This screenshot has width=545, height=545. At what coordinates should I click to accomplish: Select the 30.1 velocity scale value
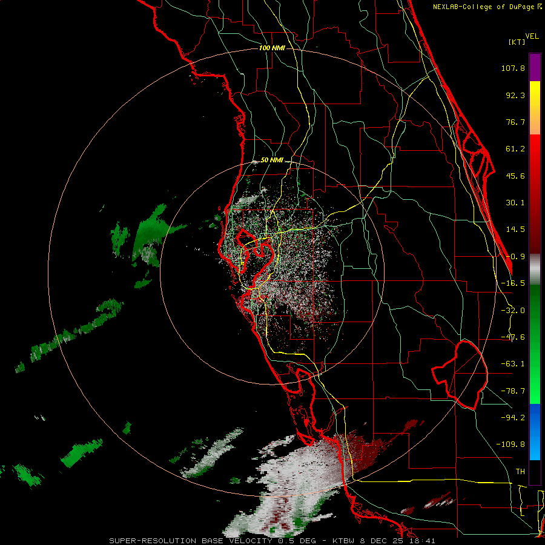pyautogui.click(x=515, y=203)
